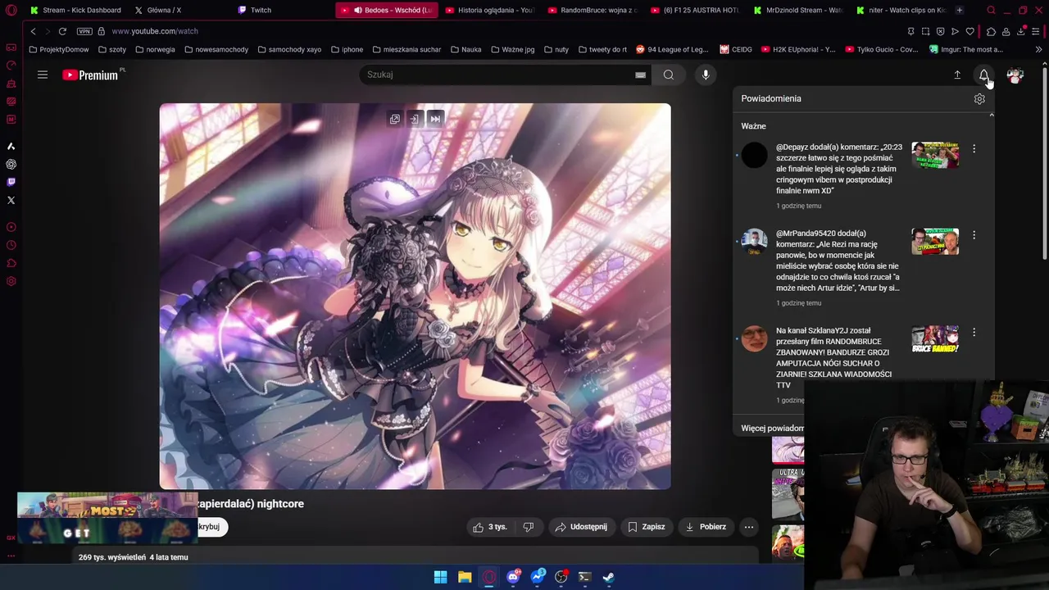The height and width of the screenshot is (590, 1049).
Task: Open more actions three-dot menu below video
Action: click(x=749, y=527)
